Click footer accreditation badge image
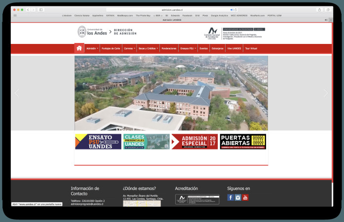 [x=197, y=199]
